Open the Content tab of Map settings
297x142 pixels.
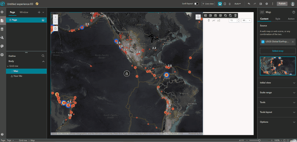[264, 19]
